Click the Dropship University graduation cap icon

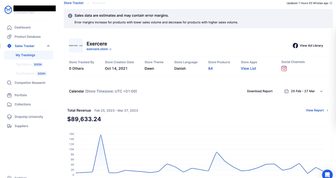click(9, 117)
